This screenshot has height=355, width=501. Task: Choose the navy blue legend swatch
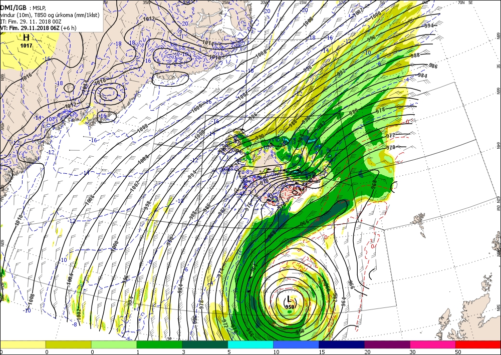coord(342,344)
